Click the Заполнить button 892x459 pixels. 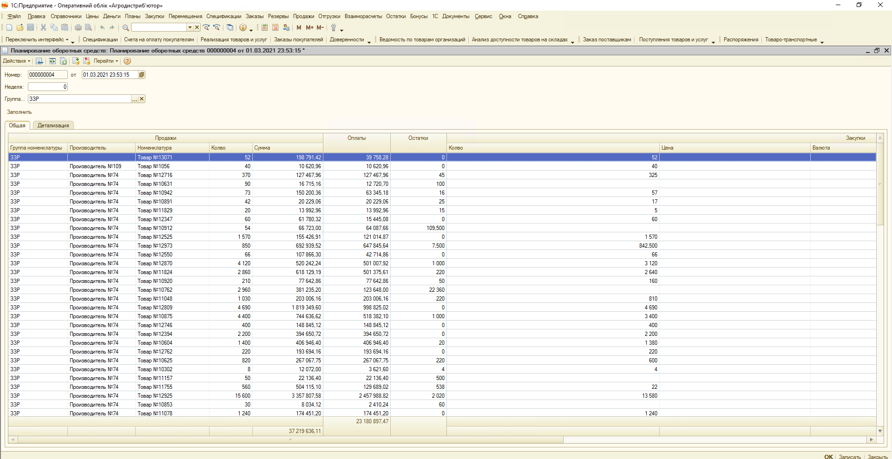[x=19, y=112]
